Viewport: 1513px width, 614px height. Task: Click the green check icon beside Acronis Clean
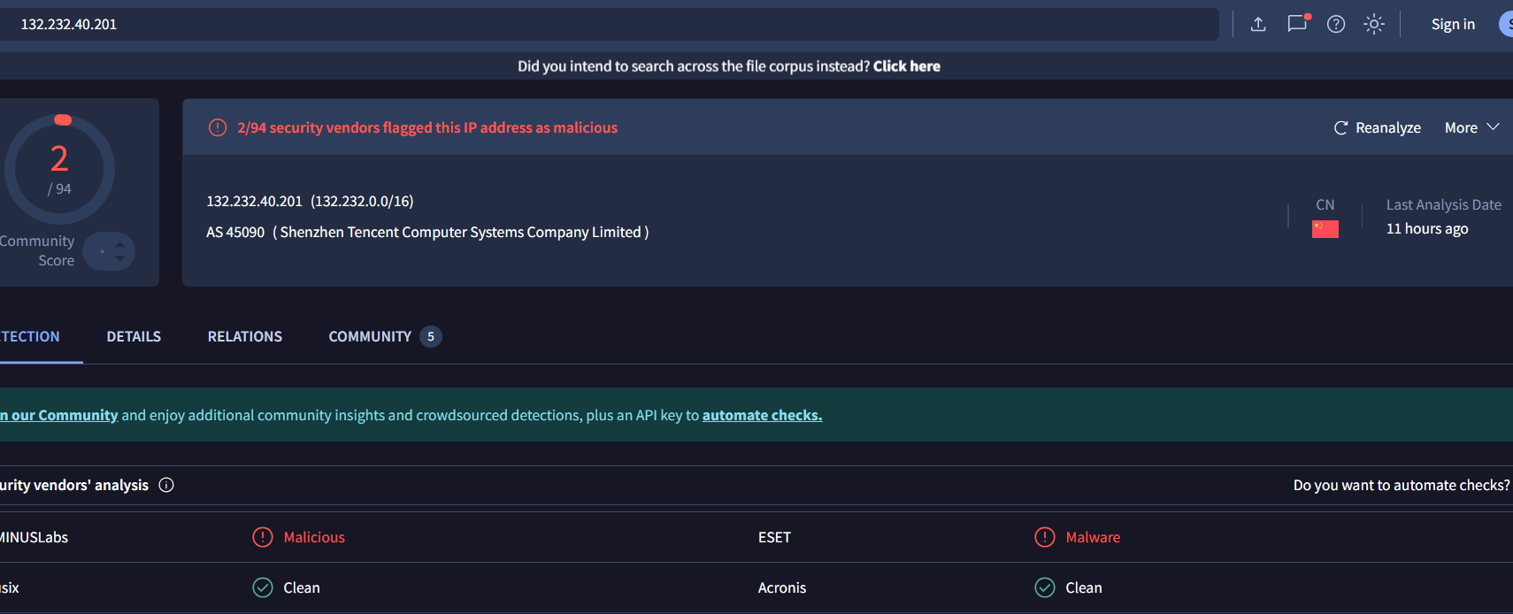[1045, 587]
